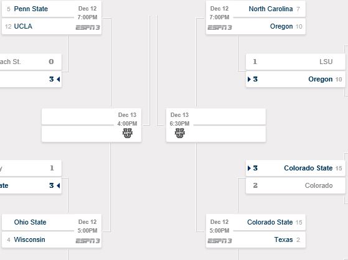Click ESPN3 logo in North Carolina vs Oregon match
This screenshot has height=260, width=348.
[x=220, y=27]
